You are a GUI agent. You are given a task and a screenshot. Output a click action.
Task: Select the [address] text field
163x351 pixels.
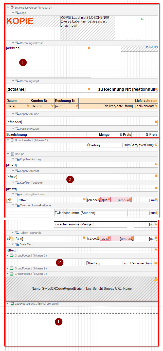pos(48,62)
